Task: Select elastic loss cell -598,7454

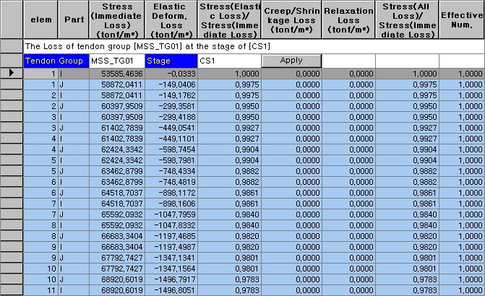Action: tap(171, 149)
